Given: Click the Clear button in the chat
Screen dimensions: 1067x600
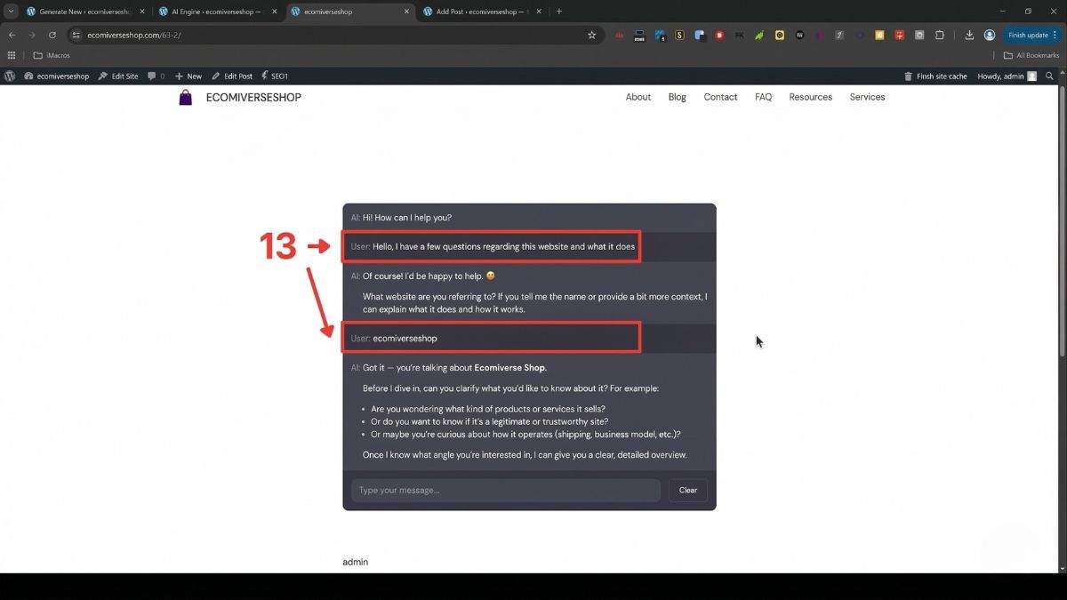Looking at the screenshot, I should tap(688, 491).
